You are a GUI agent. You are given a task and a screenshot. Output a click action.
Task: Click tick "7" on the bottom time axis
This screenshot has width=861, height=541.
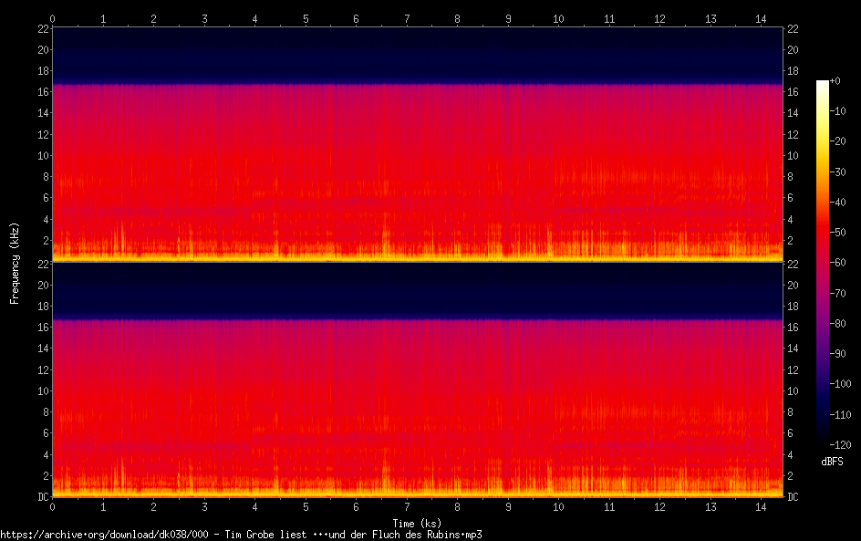coord(407,507)
